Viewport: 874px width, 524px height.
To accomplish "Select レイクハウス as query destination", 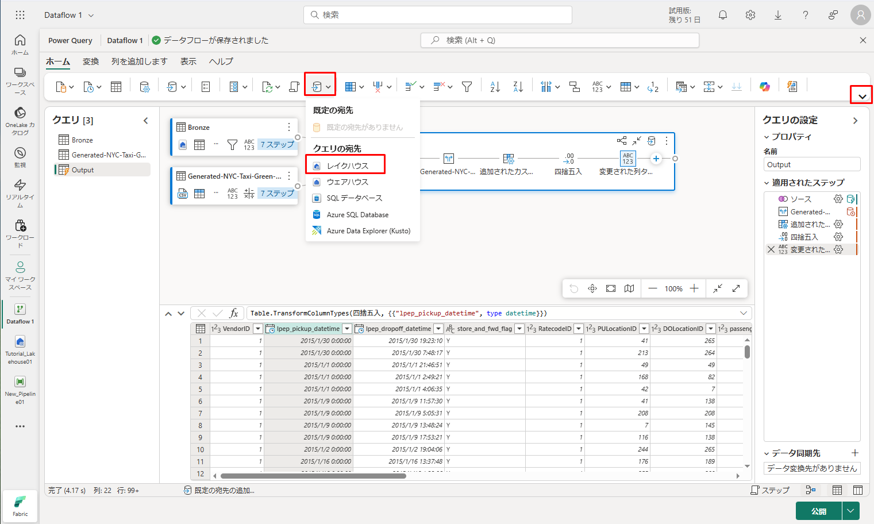I will tap(347, 165).
